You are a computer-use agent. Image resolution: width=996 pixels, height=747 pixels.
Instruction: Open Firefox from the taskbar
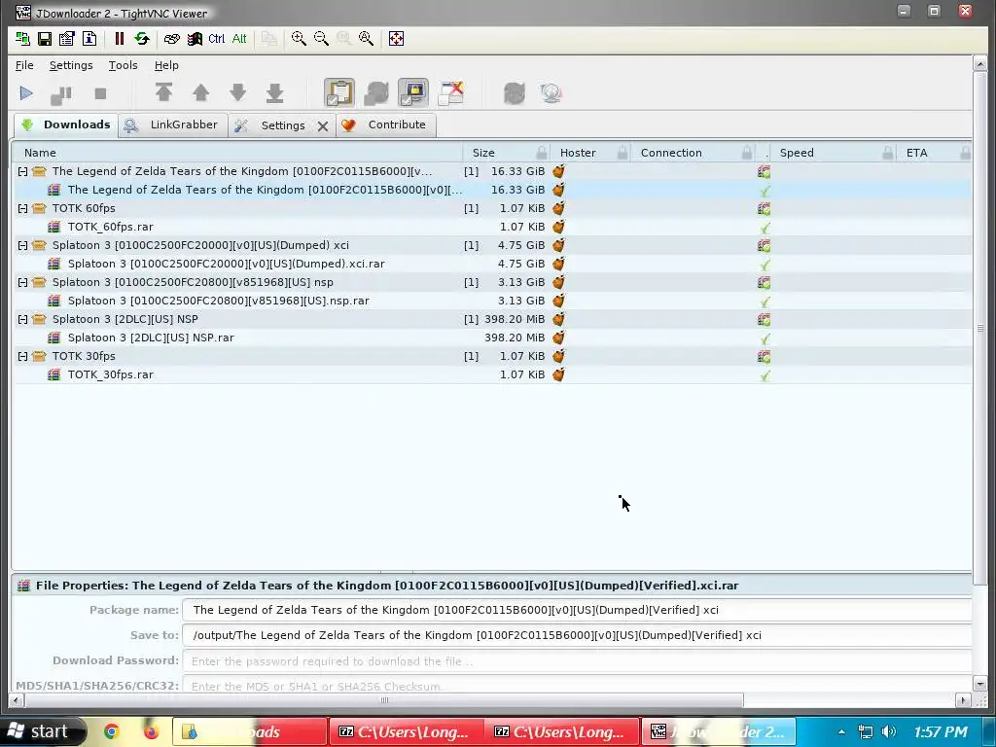(x=151, y=731)
